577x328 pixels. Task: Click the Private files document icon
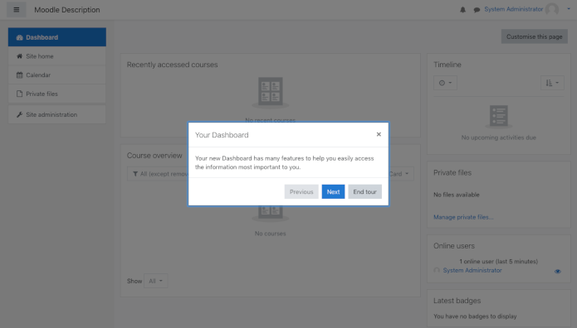click(19, 94)
